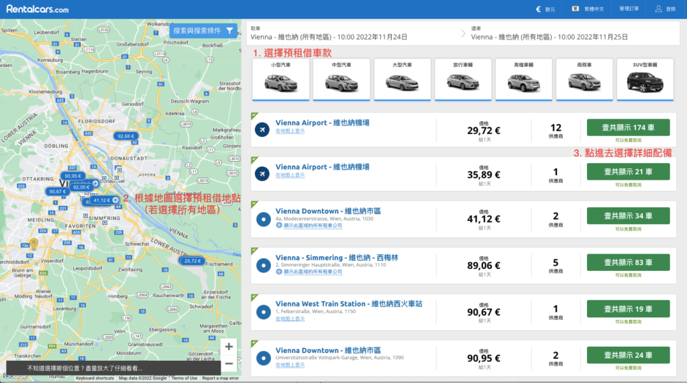Image resolution: width=687 pixels, height=383 pixels.
Task: Open Vienna - Simmering 維也納 - 西梅林 title
Action: point(337,258)
